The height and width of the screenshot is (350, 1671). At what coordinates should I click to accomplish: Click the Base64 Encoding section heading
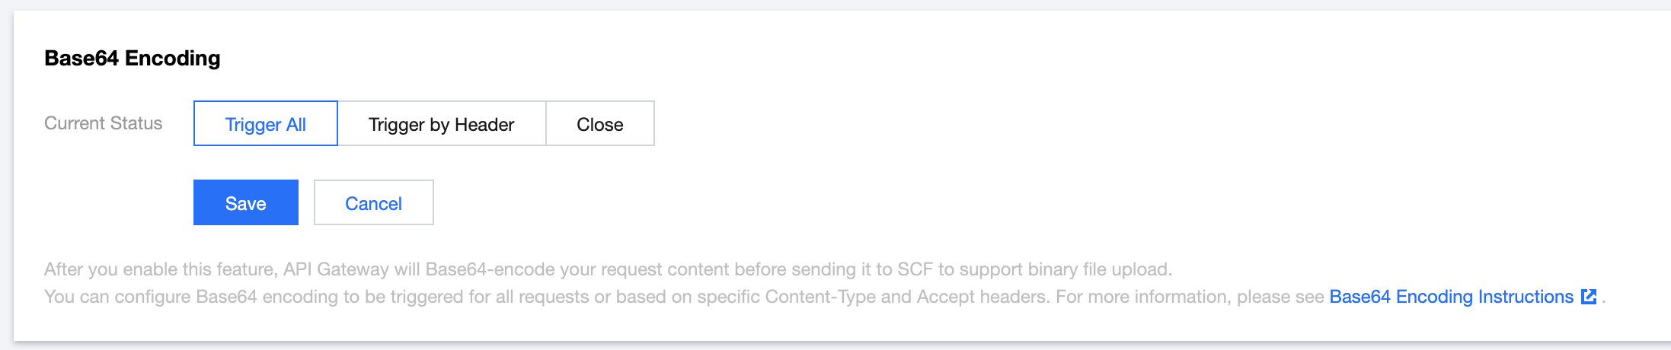tap(132, 59)
